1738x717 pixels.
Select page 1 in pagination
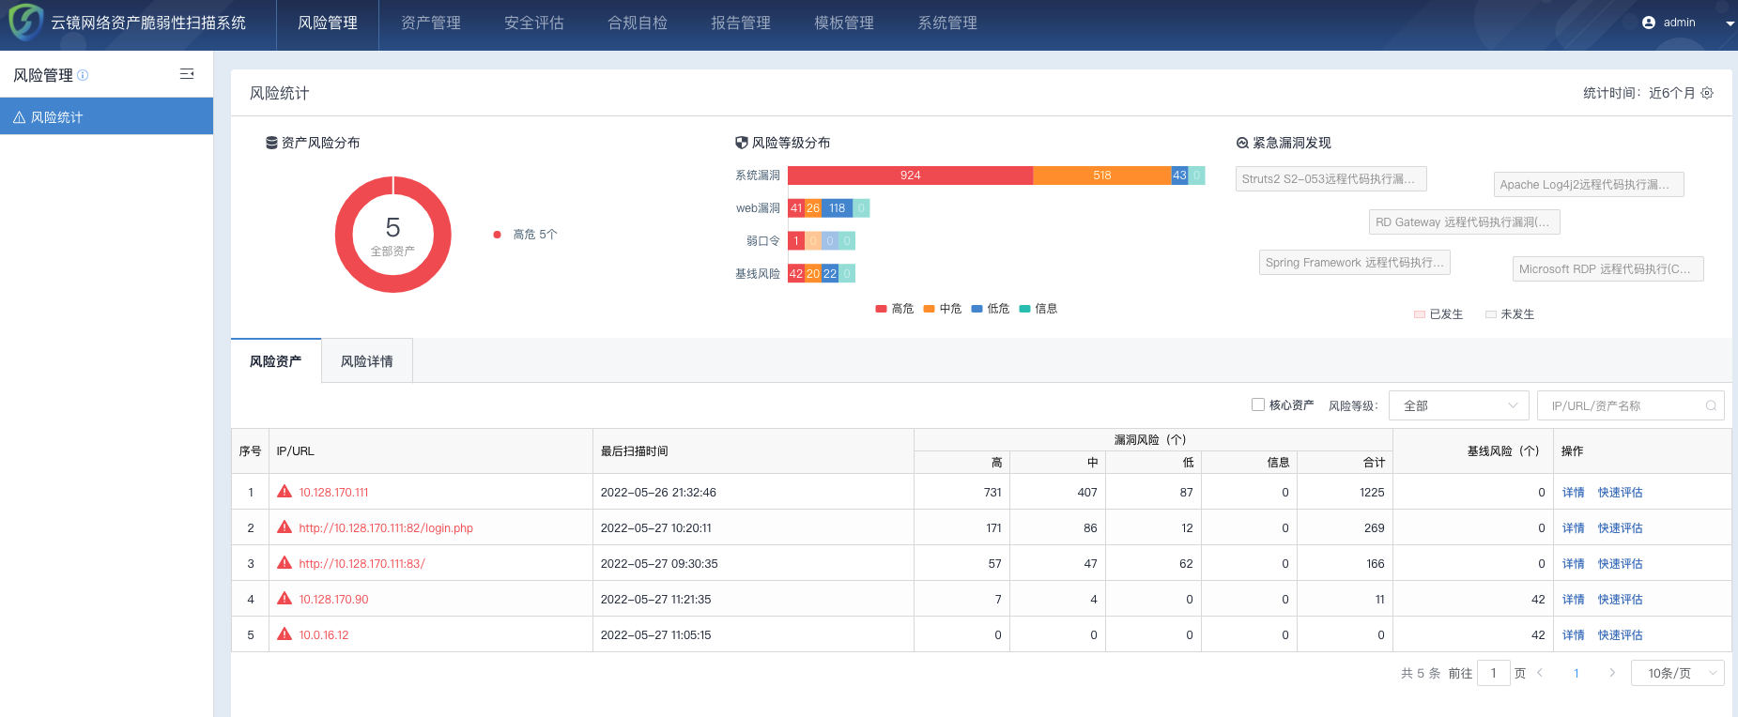tap(1577, 673)
